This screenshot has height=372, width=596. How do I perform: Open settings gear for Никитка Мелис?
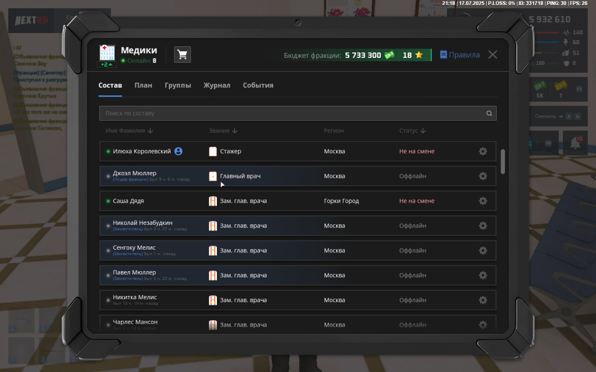[483, 300]
